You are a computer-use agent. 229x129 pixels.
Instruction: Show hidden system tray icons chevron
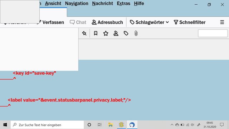point(172,125)
